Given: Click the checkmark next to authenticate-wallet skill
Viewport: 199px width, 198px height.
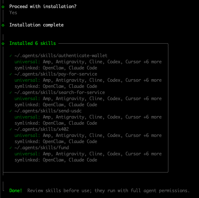Looking at the screenshot, I should point(11,56).
